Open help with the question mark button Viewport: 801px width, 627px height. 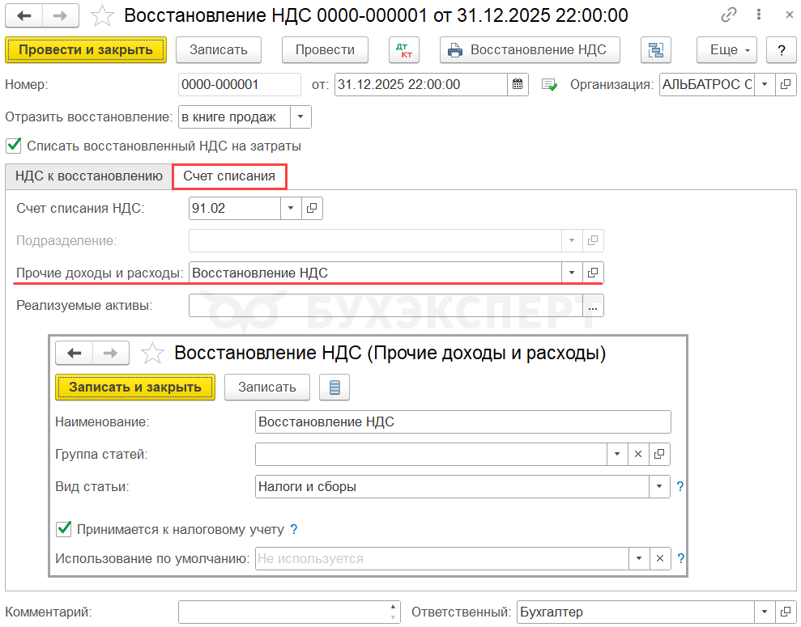[x=781, y=50]
